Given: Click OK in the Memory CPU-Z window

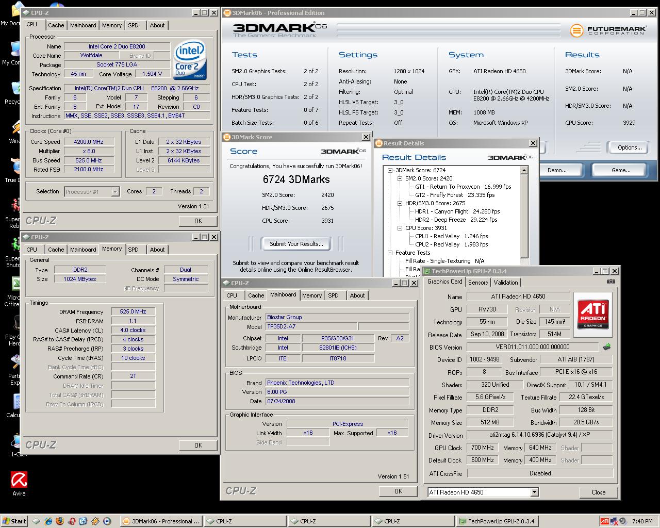Looking at the screenshot, I should click(x=198, y=445).
